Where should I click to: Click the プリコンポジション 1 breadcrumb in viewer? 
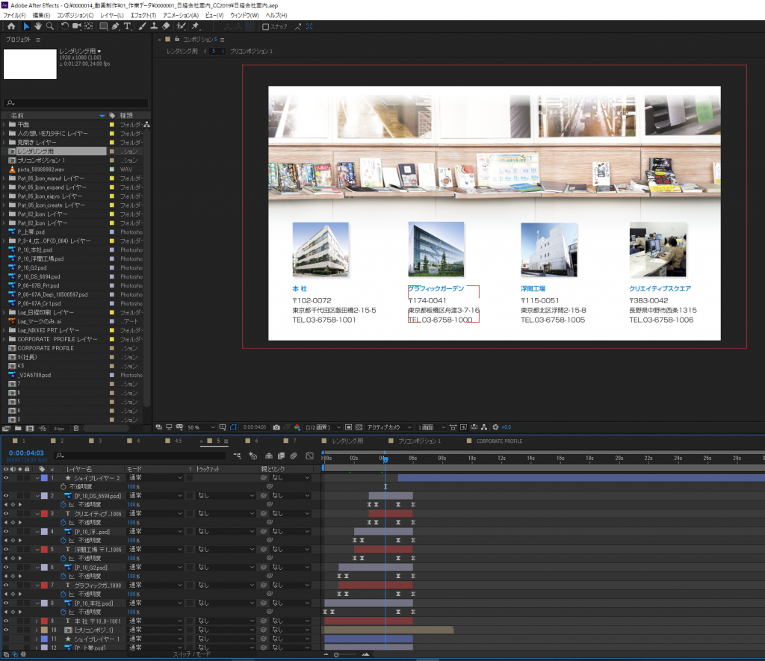pos(251,52)
